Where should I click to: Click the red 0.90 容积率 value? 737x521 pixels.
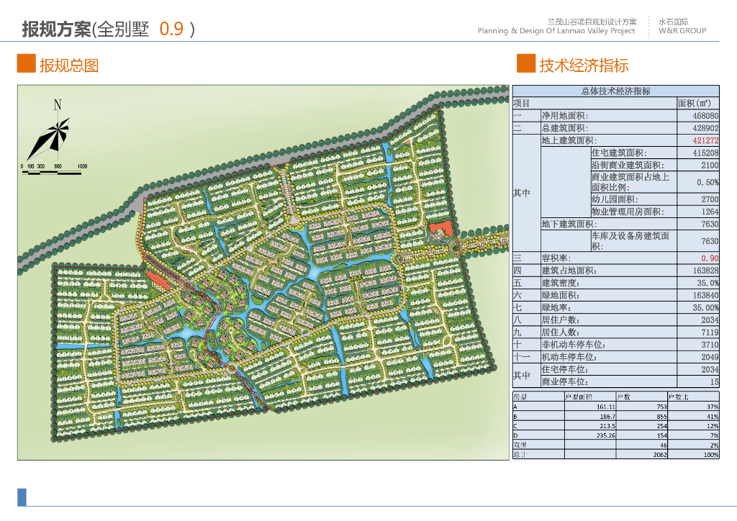point(709,258)
